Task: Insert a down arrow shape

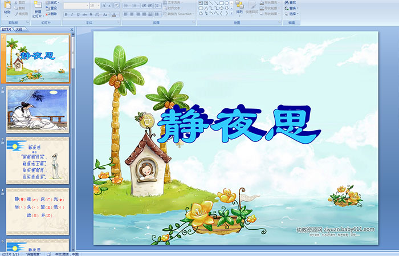Action: [227, 9]
